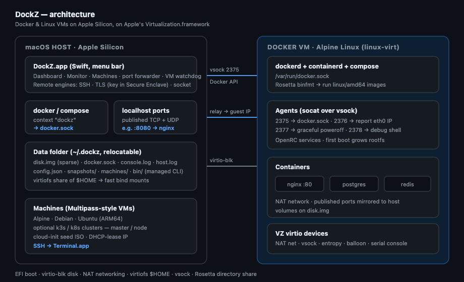Click 'OpenRC services · first boot grows rootfs'
464x282 pixels.
pos(330,140)
